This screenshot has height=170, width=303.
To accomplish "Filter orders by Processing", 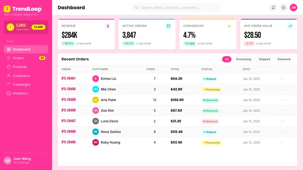I will coord(244,59).
